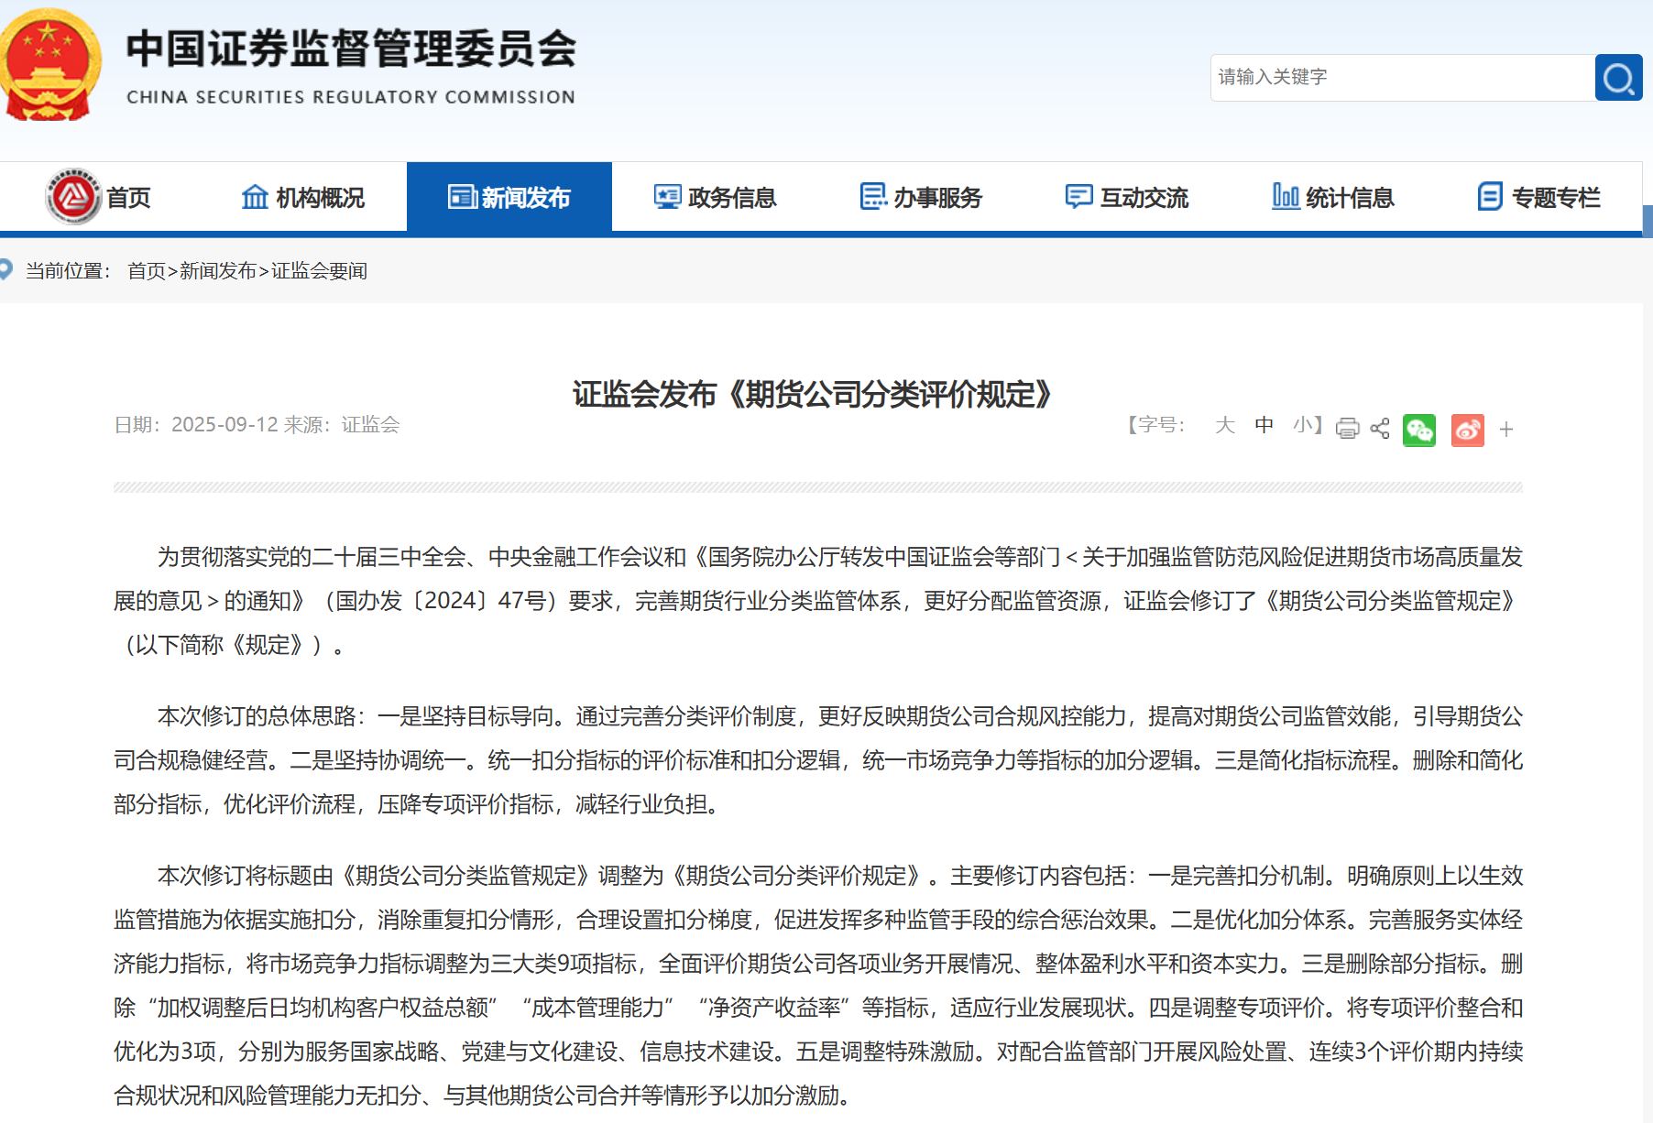Click the search magnifier button
Viewport: 1653px width, 1123px height.
coord(1618,78)
